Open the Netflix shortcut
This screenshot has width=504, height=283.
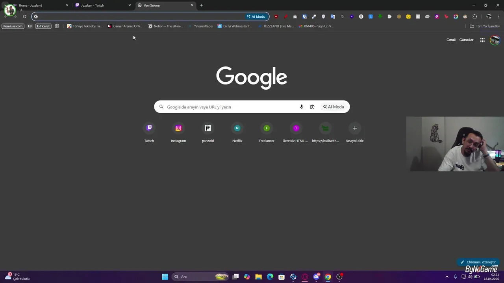click(237, 133)
